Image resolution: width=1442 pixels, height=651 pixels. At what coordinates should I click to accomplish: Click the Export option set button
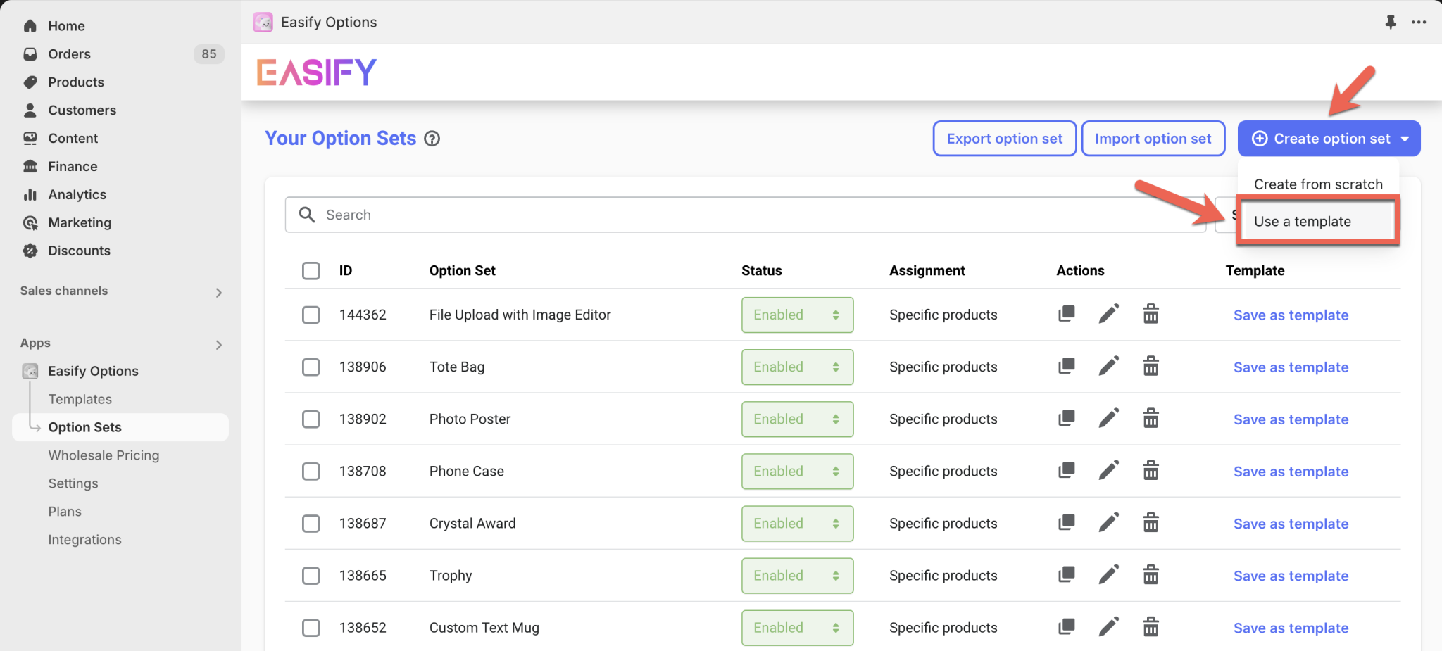click(x=1005, y=138)
